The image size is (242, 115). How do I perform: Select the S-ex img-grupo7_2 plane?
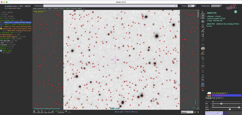(x=220, y=93)
